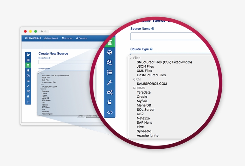Click the Source Type help icon in small window
The width and height of the screenshot is (245, 166).
pos(49,69)
